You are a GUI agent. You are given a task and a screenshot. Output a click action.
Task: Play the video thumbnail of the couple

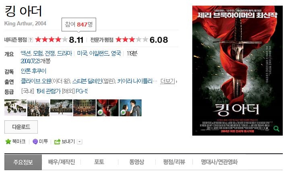tap(130, 108)
